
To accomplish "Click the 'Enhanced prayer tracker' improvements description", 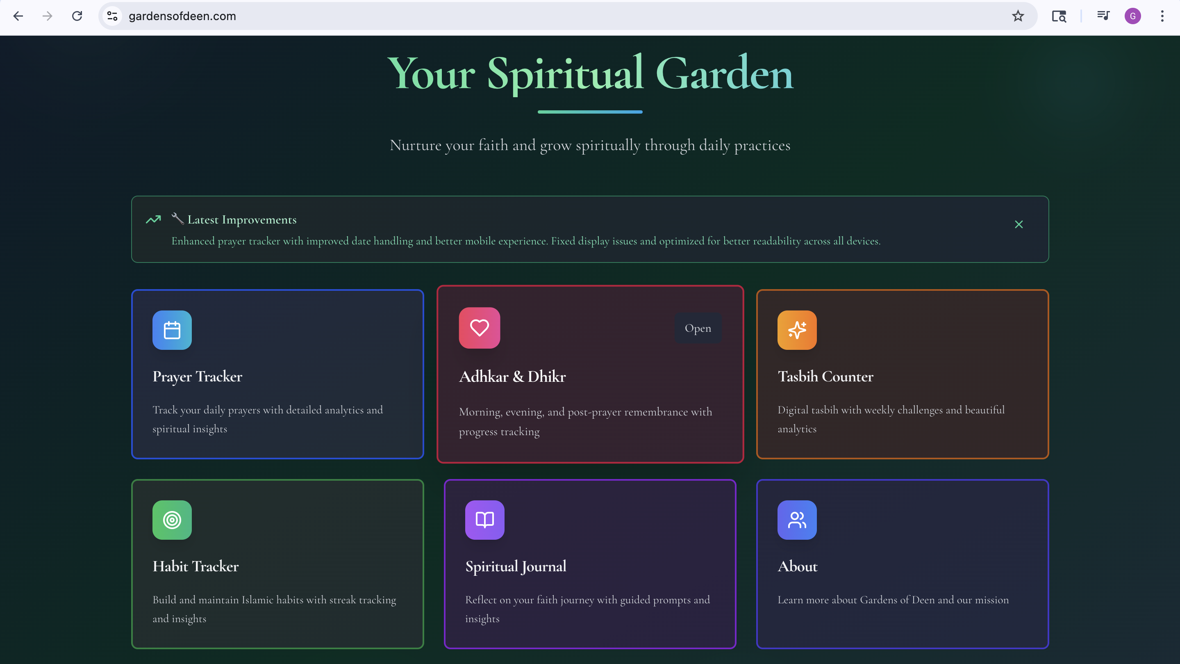I will (x=526, y=241).
